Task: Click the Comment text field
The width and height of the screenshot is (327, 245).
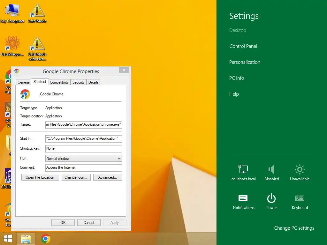Action: click(x=83, y=168)
